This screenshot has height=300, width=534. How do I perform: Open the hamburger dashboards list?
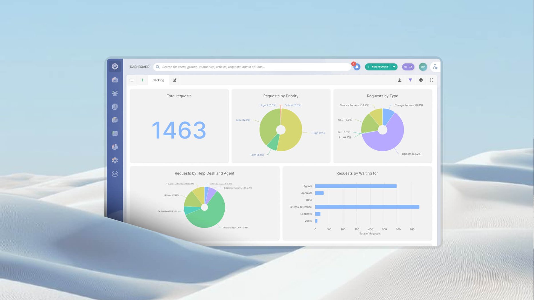click(132, 80)
